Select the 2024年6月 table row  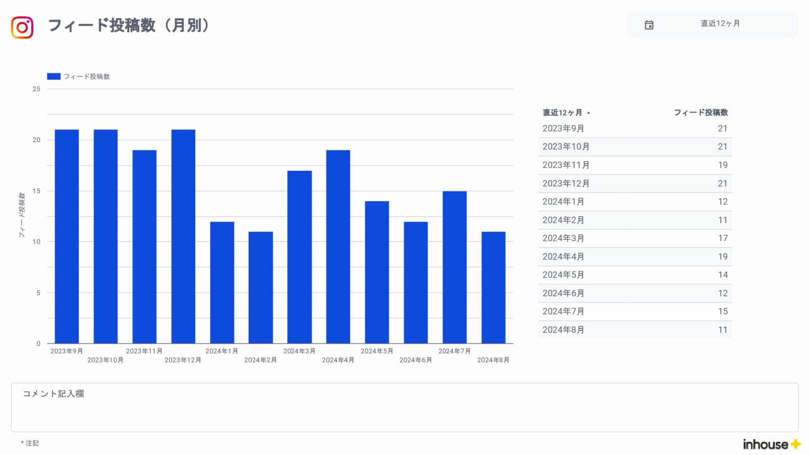[635, 293]
